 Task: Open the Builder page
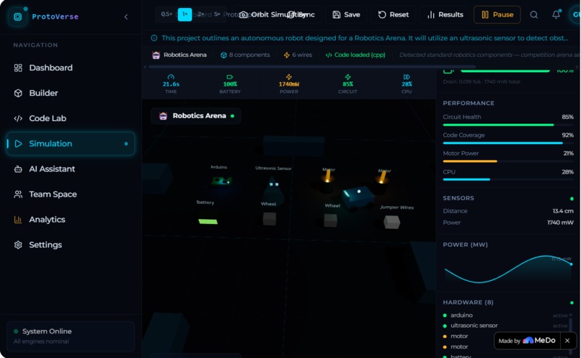point(71,93)
